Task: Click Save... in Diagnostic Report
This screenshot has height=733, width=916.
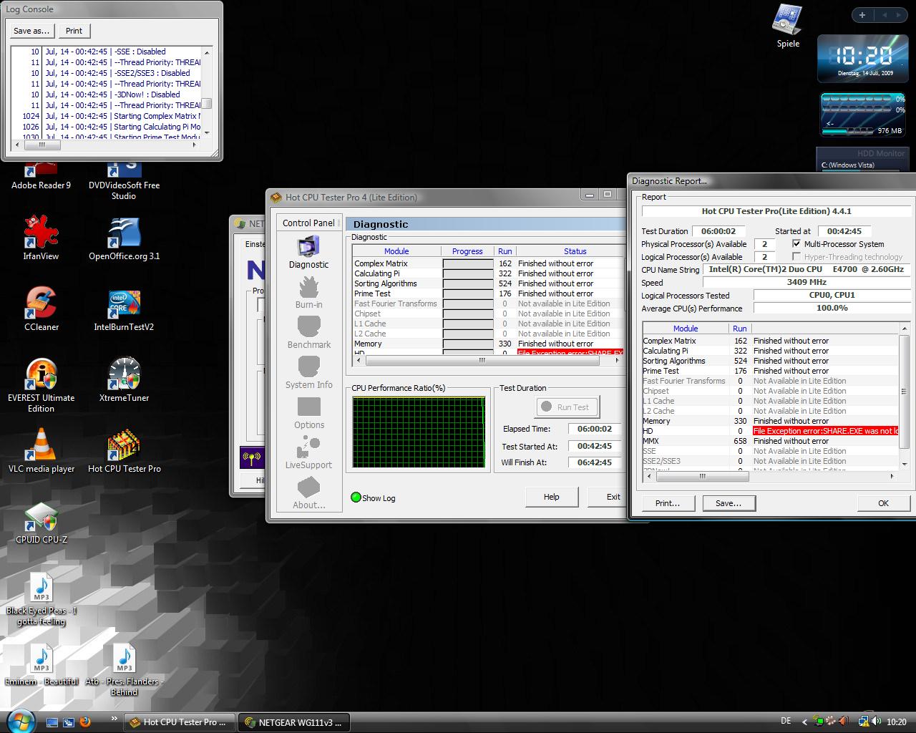Action: 729,503
